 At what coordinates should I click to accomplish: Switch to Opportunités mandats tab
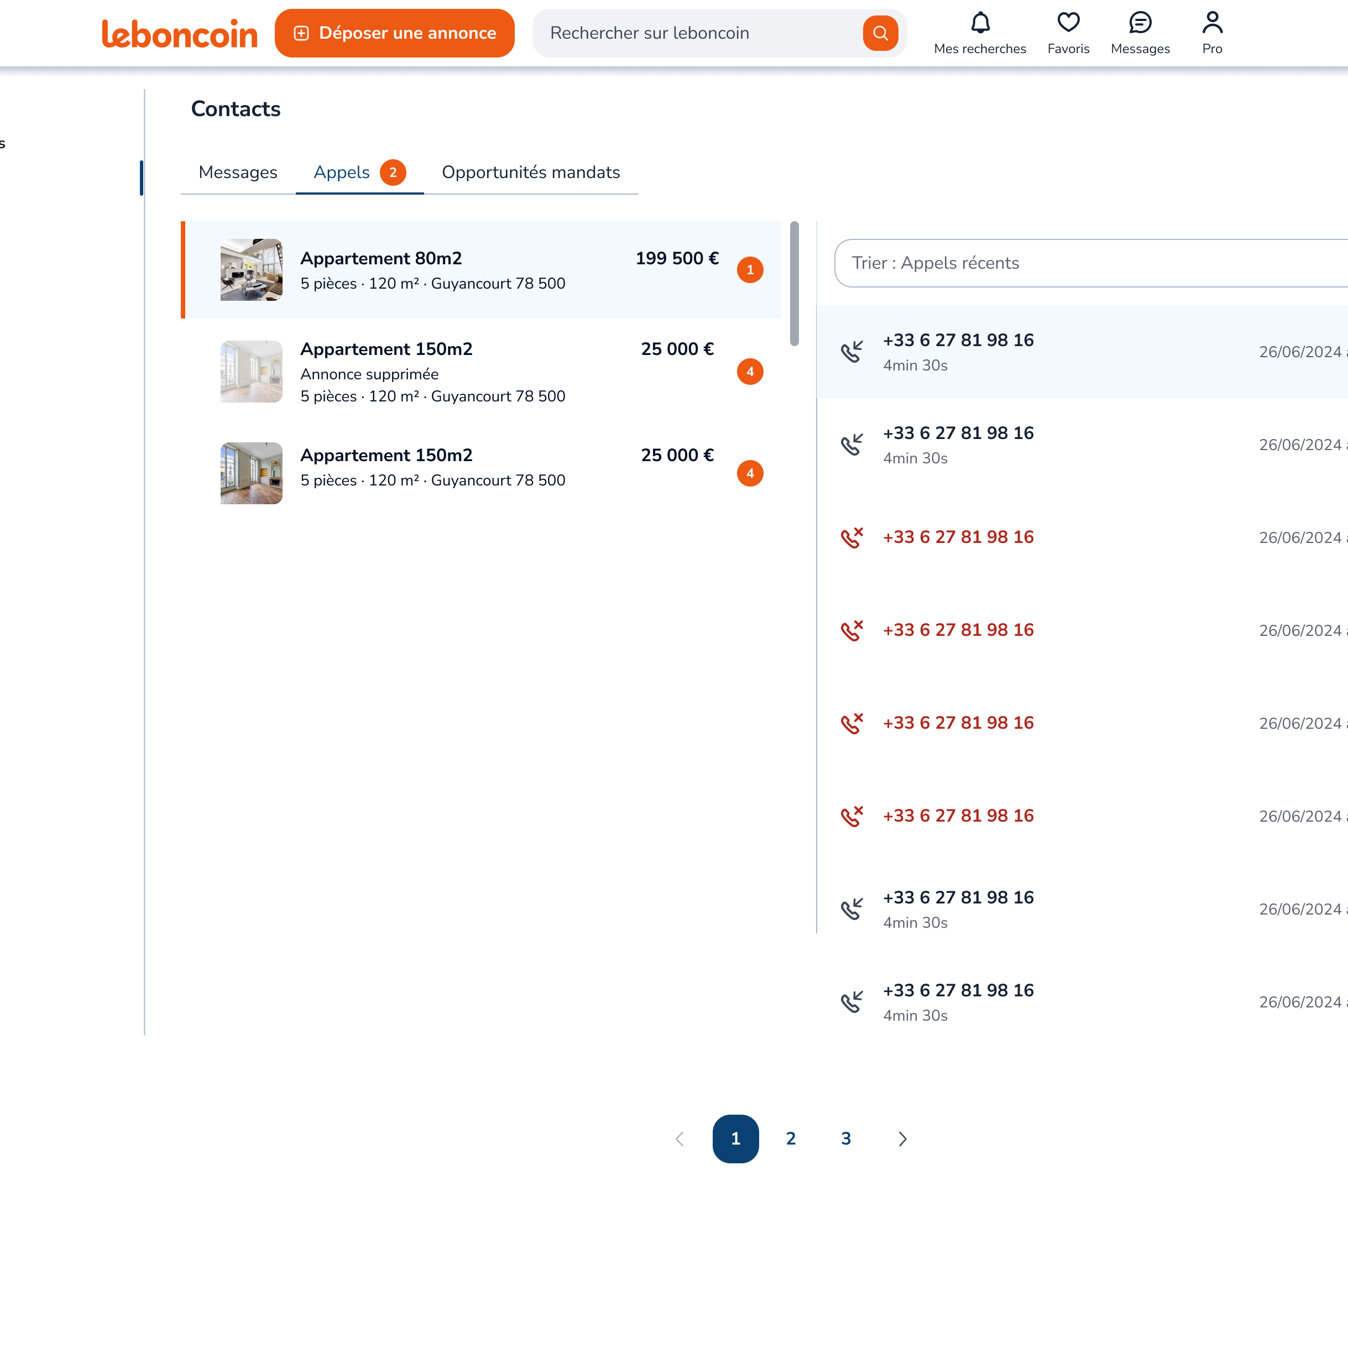coord(530,173)
